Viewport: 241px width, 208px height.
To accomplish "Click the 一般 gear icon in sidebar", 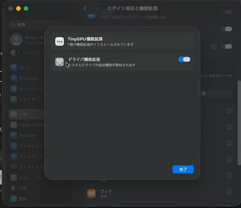I will pyautogui.click(x=13, y=114).
